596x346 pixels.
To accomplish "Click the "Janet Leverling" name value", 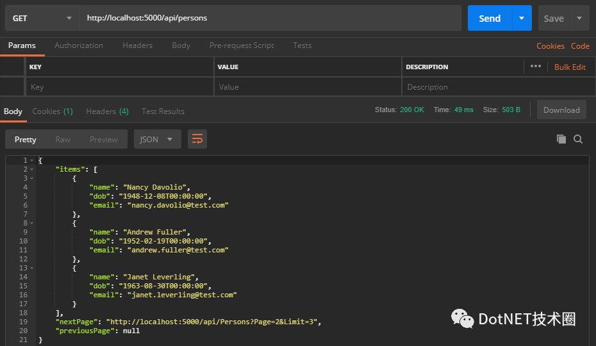I will (x=159, y=277).
